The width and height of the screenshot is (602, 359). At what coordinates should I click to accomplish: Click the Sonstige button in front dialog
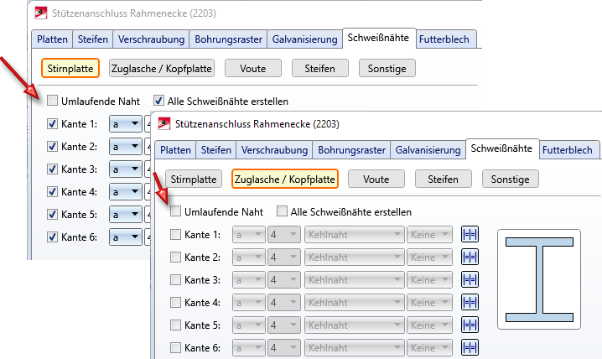(510, 179)
